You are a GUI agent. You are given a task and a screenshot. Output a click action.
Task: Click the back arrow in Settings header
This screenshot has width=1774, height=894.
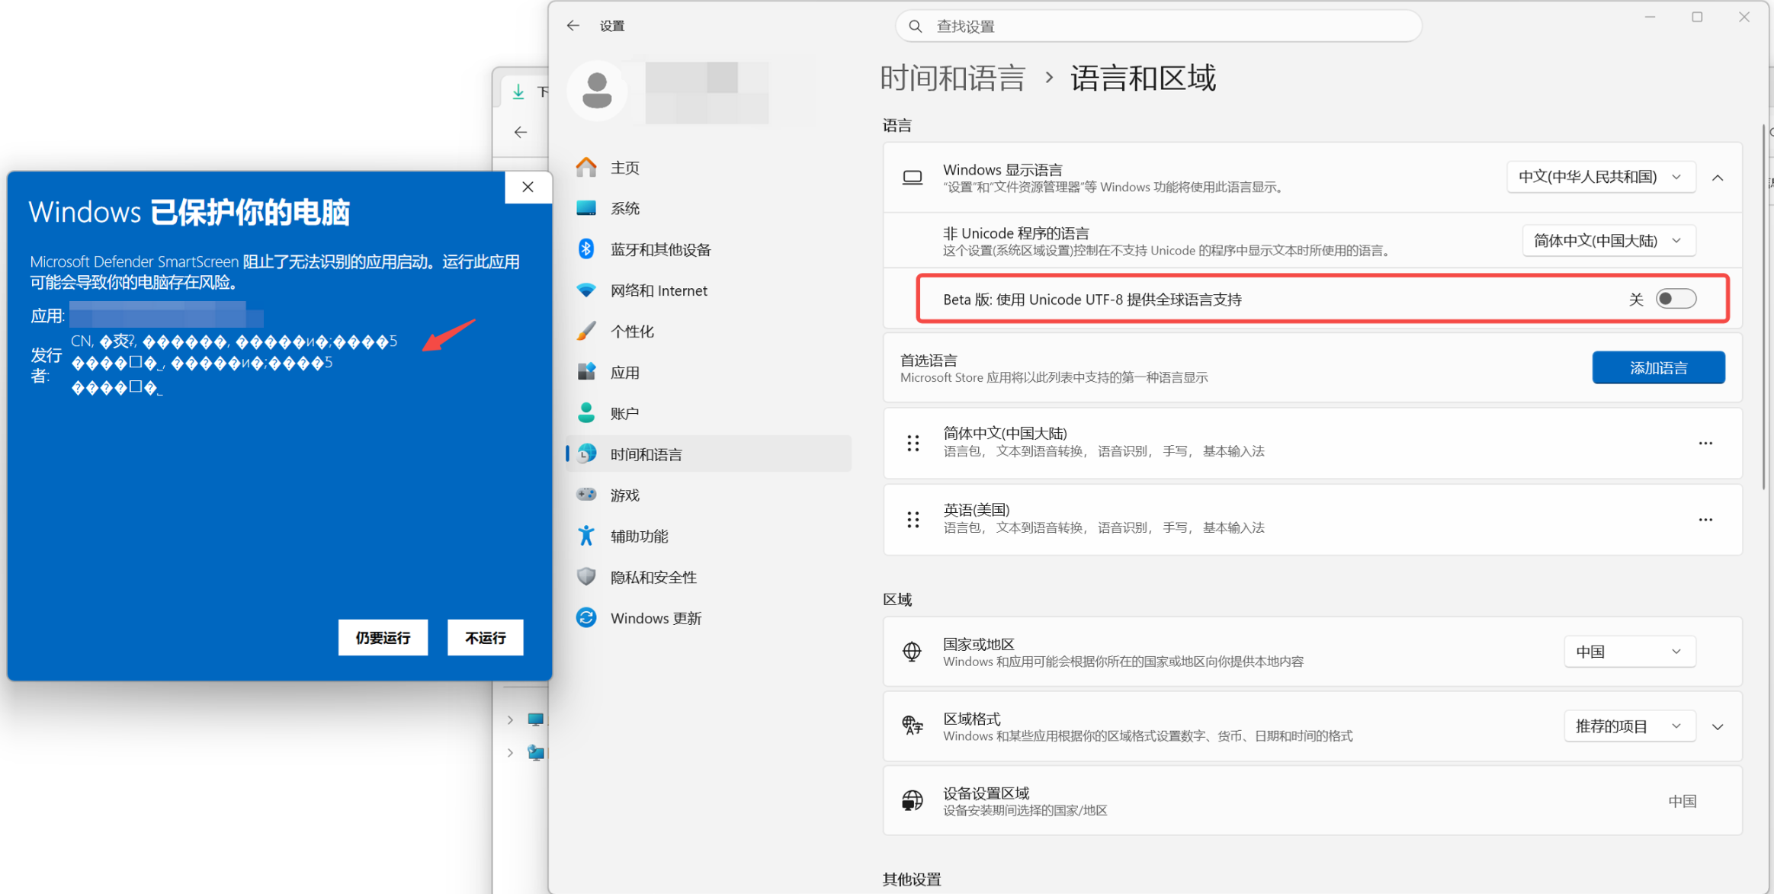pyautogui.click(x=573, y=26)
